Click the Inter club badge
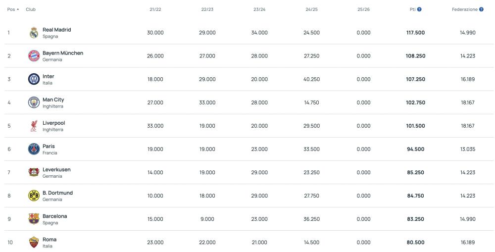Screen dimensions: 495x252 (34, 79)
